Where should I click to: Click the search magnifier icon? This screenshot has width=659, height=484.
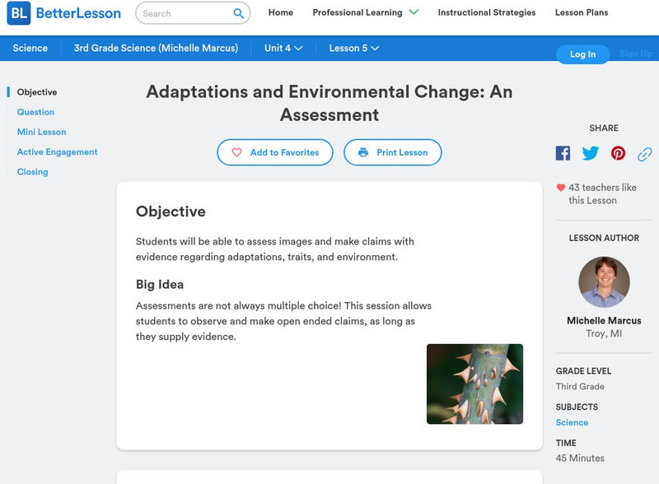tap(237, 13)
